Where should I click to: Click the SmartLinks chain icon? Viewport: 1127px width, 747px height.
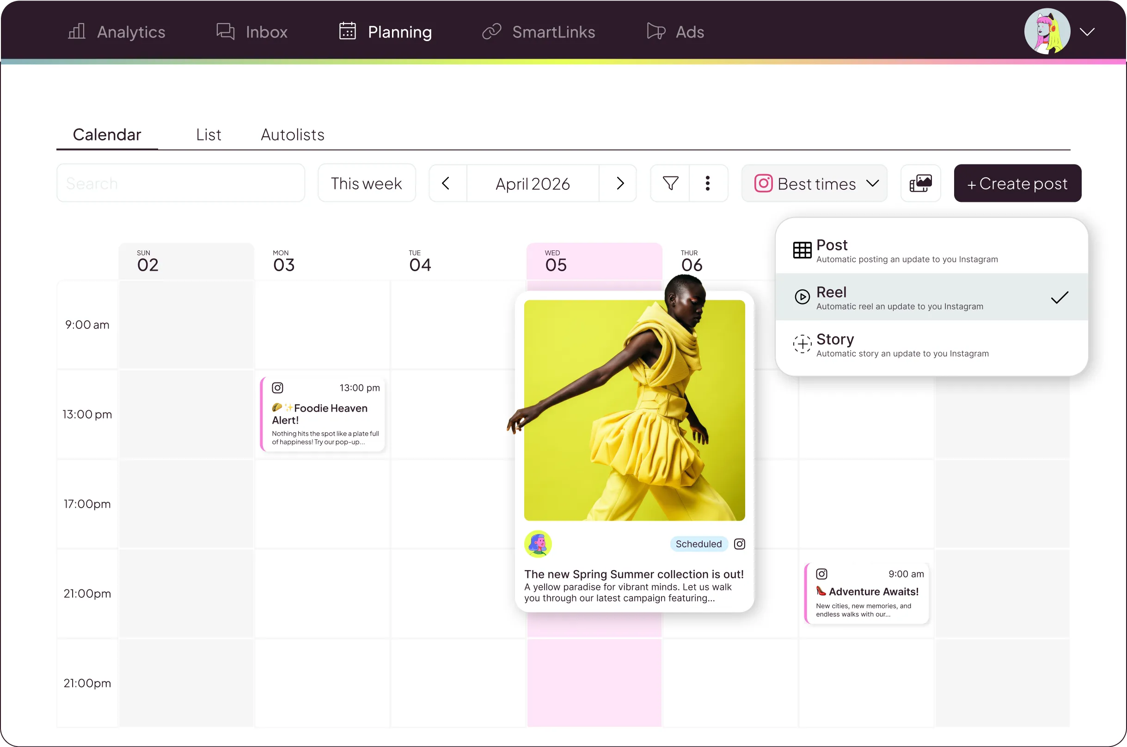(491, 31)
